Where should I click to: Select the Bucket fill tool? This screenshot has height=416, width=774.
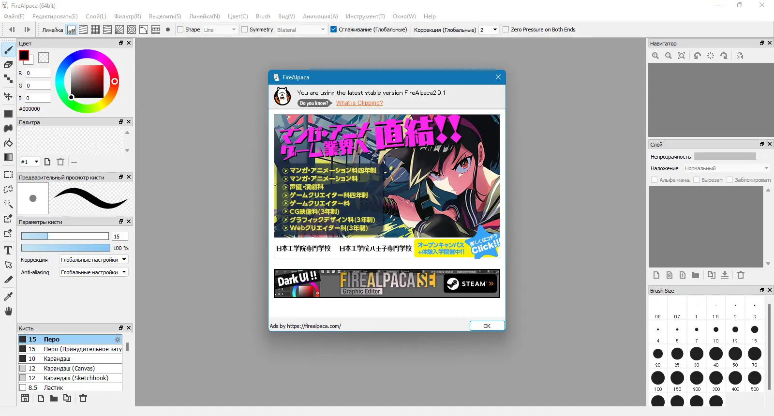click(x=8, y=143)
